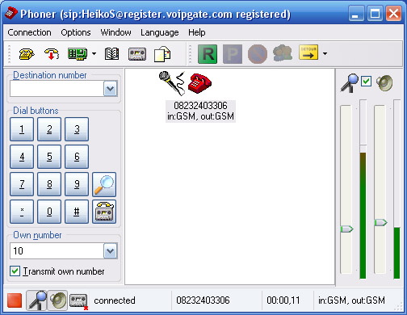Click the red stop square in status bar
407x315 pixels.
tap(15, 300)
